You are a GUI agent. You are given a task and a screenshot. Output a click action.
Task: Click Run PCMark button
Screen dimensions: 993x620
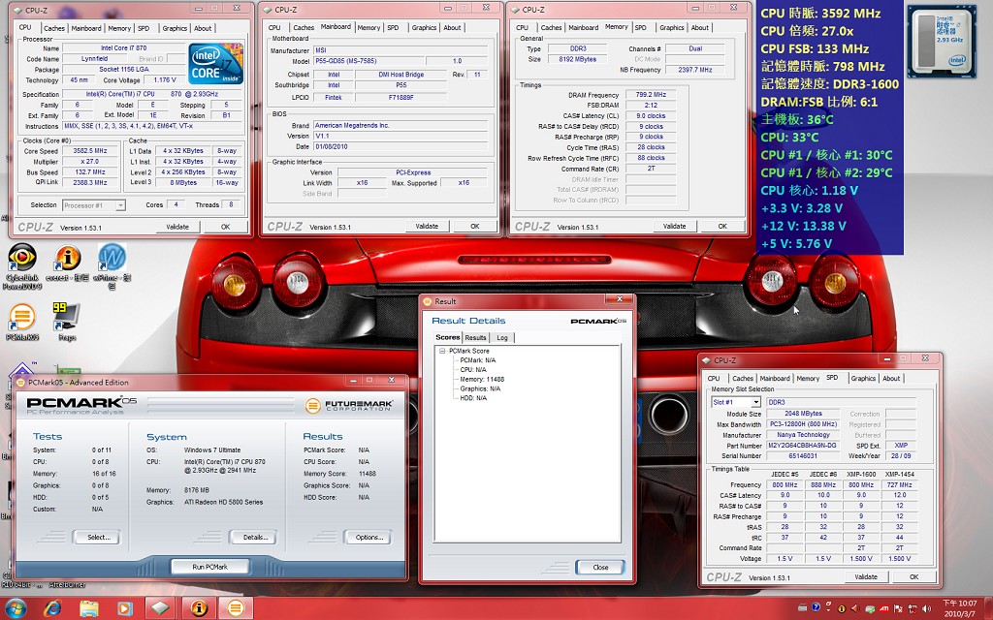pyautogui.click(x=210, y=567)
